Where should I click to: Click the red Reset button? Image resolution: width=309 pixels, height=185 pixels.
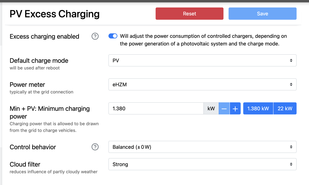pyautogui.click(x=190, y=14)
